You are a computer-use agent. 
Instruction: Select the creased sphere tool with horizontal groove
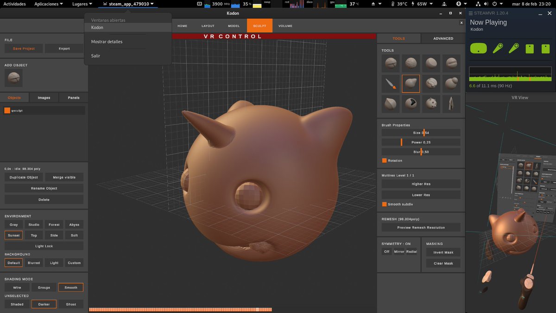pyautogui.click(x=451, y=64)
